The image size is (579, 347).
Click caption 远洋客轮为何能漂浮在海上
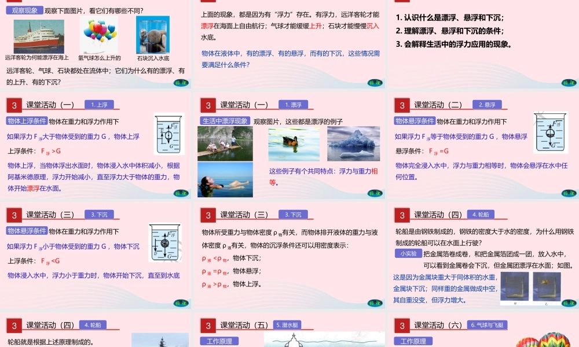pos(37,57)
